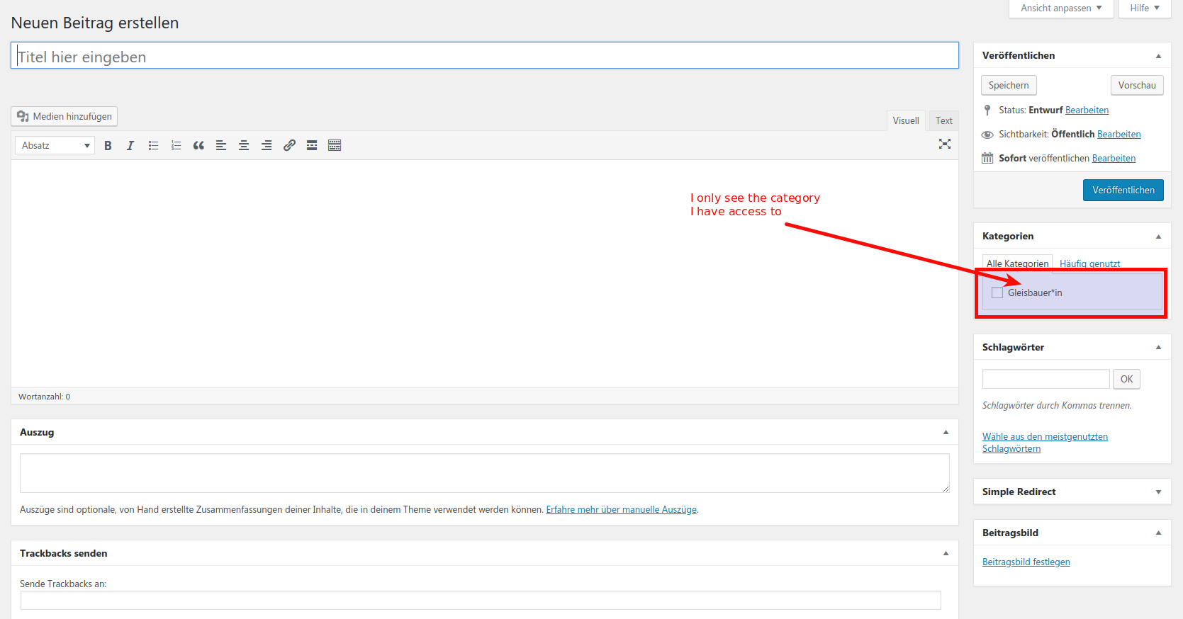Insert a numbered list
The image size is (1183, 619).
[x=176, y=145]
